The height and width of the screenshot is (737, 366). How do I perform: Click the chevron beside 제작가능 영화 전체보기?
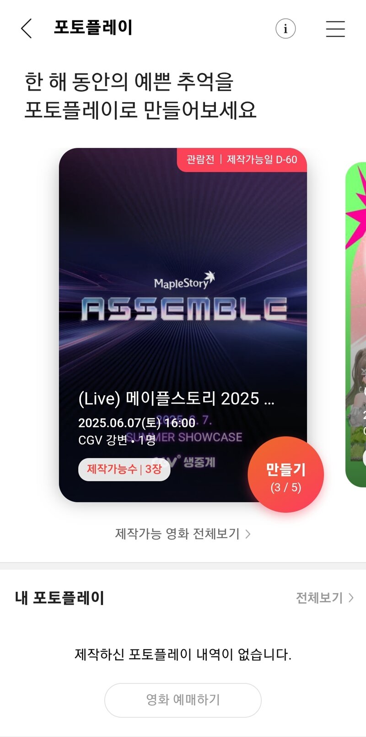point(248,534)
